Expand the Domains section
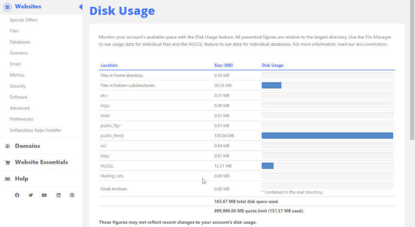 click(27, 146)
